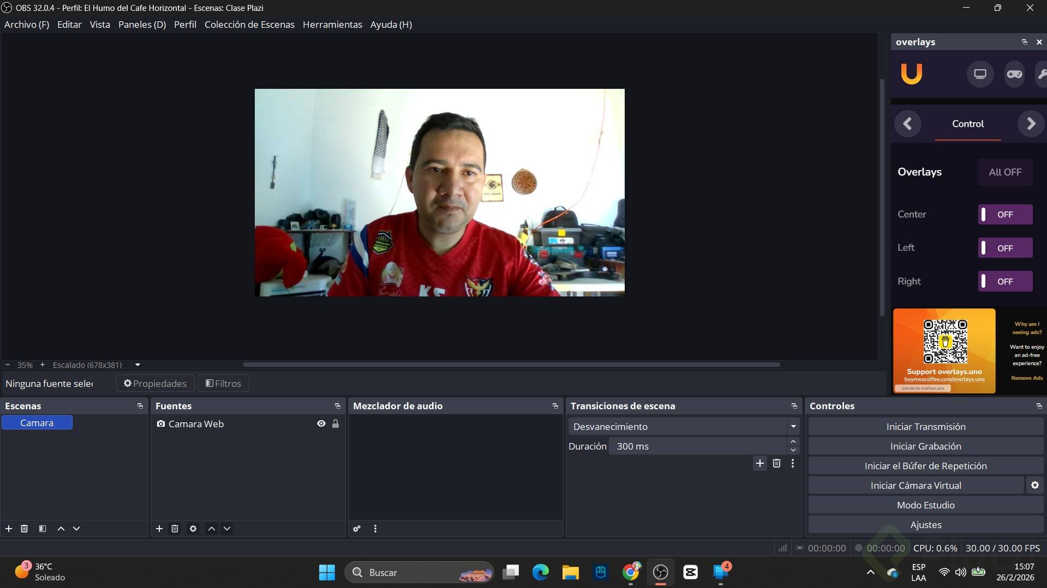Add a new scene using the plus icon
Screen dimensions: 1047x588
(9, 528)
